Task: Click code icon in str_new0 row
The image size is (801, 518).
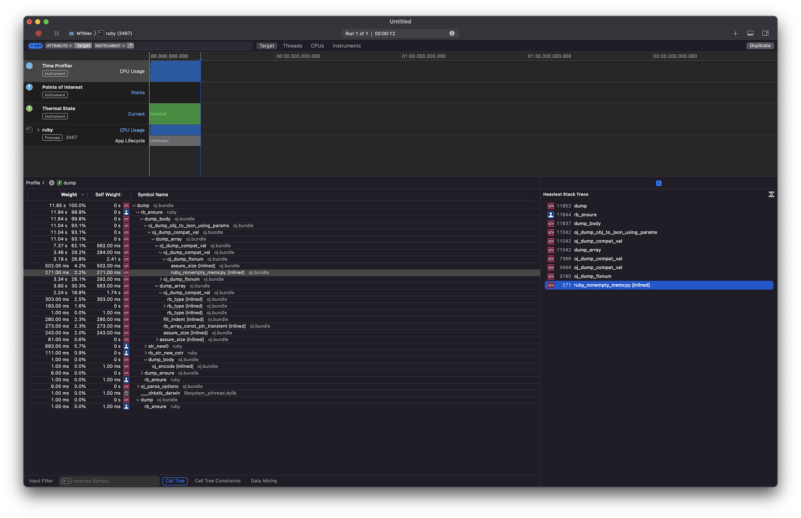Action: [126, 346]
